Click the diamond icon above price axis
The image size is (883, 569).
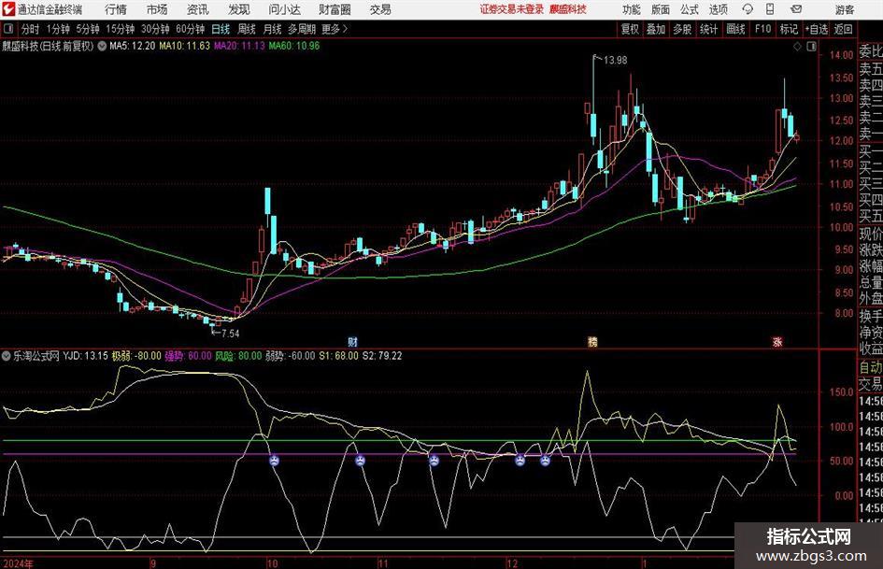click(797, 46)
